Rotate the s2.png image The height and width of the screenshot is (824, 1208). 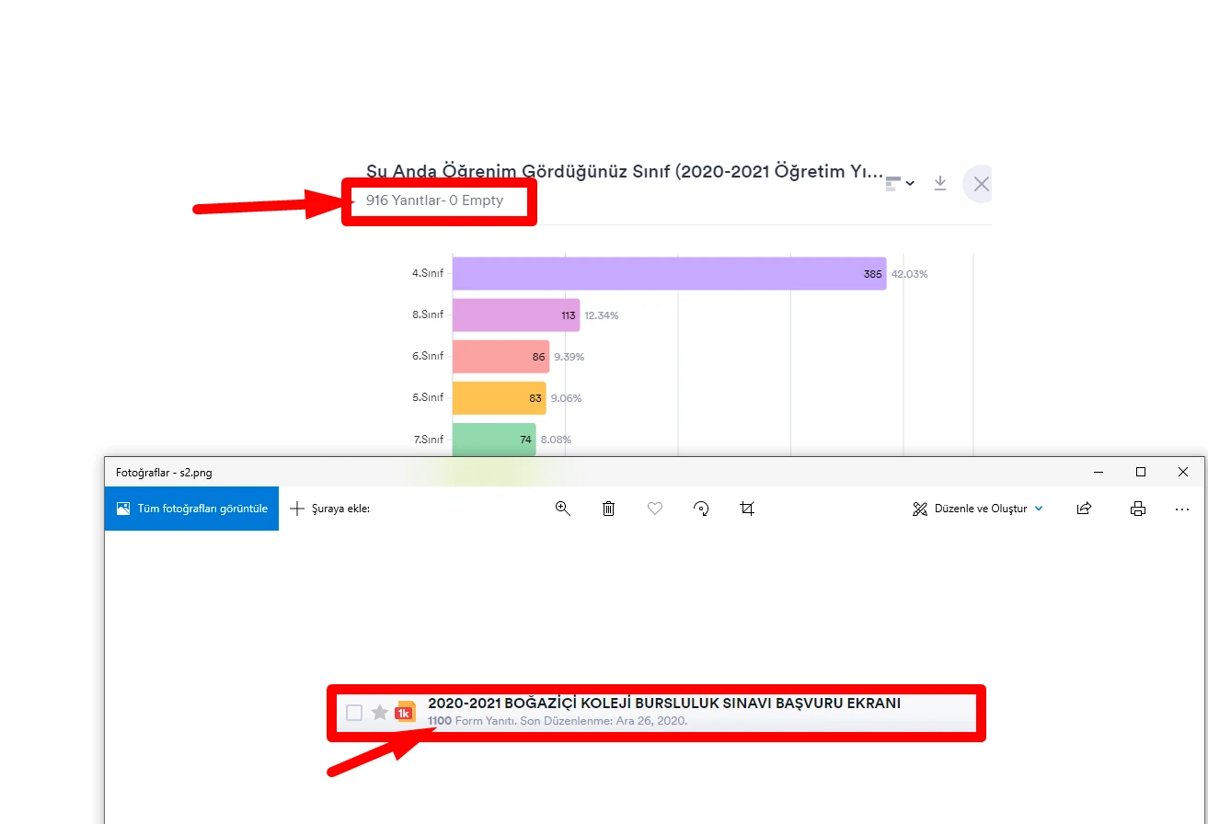coord(701,509)
